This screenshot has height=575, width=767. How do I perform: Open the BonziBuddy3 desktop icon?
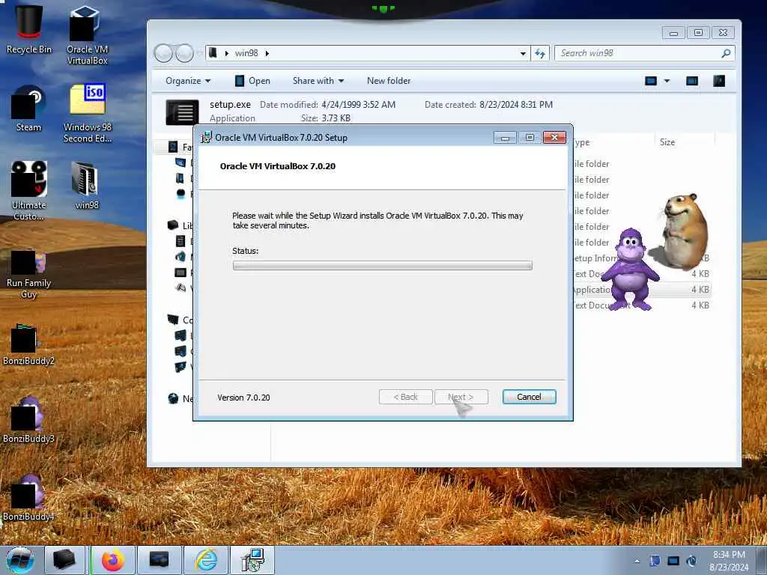28,421
